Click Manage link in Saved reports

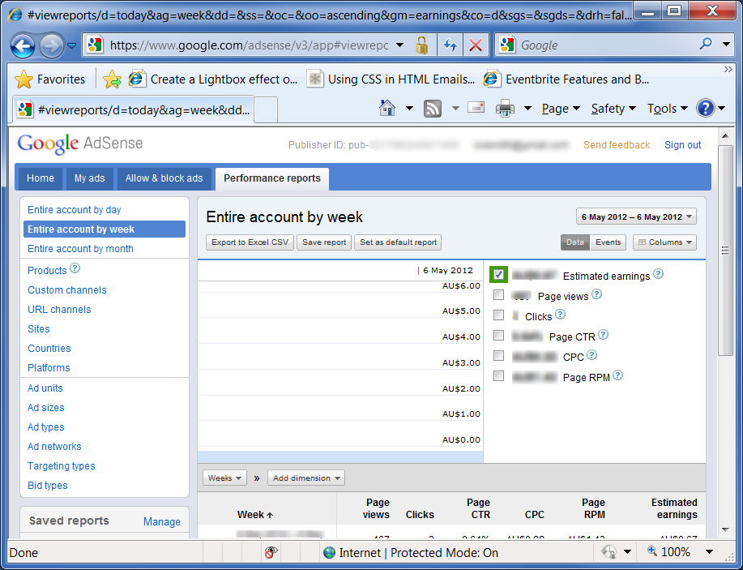161,521
